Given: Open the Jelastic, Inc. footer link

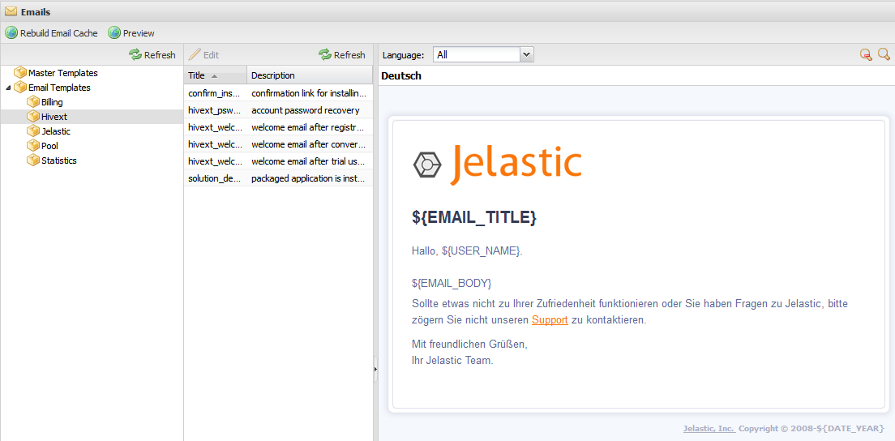Looking at the screenshot, I should 709,429.
